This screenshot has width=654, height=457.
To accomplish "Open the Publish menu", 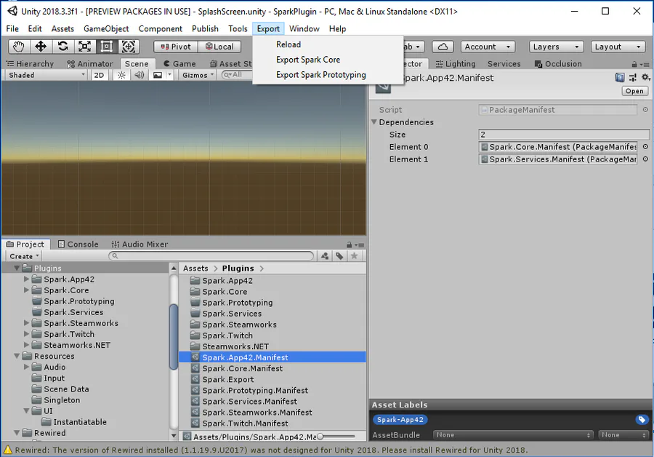I will coord(205,29).
